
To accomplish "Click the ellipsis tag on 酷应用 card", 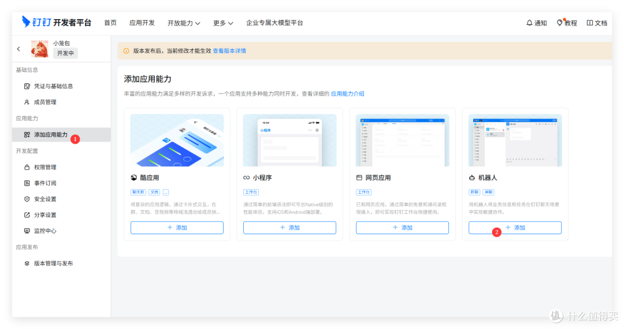I will coord(166,193).
